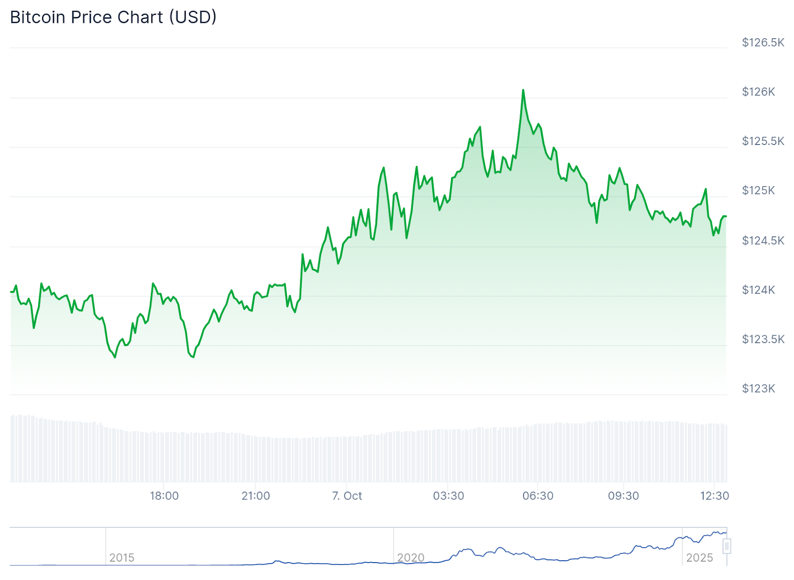Image resolution: width=794 pixels, height=580 pixels.
Task: Click the $126.5K y-axis label
Action: [x=763, y=43]
